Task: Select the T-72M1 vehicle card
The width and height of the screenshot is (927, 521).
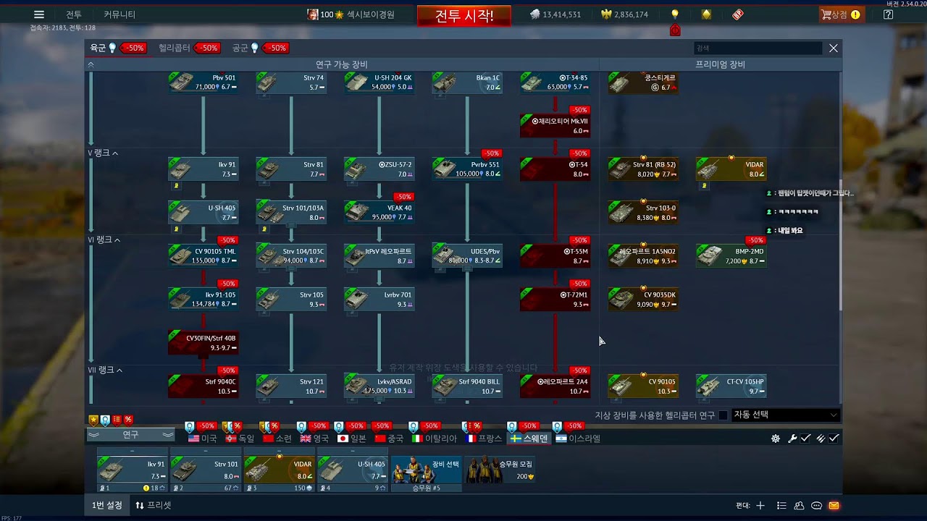Action: pyautogui.click(x=555, y=300)
